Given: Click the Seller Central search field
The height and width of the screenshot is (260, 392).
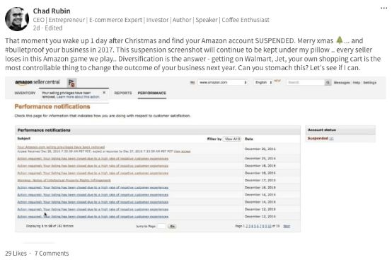Looking at the screenshot, I should point(306,82).
